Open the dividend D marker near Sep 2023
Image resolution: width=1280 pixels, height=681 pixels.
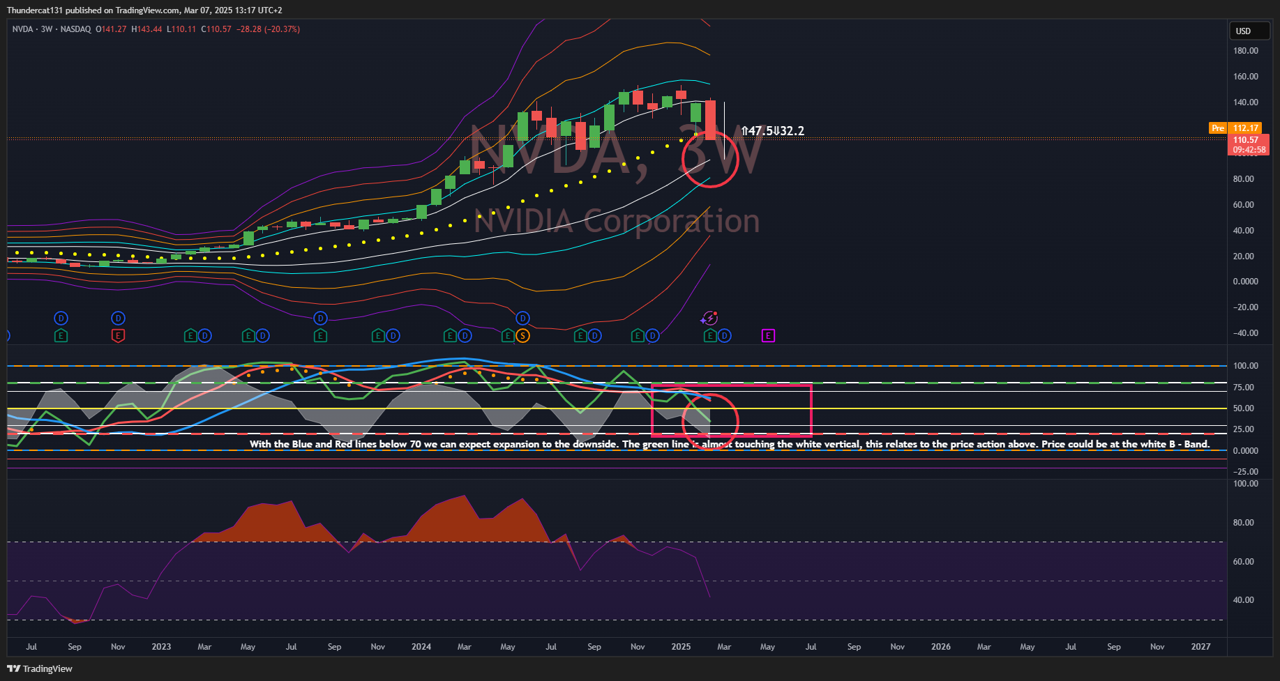pyautogui.click(x=320, y=319)
